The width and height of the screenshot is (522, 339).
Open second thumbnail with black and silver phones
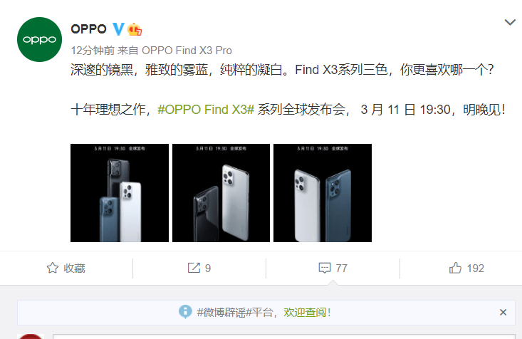221,193
